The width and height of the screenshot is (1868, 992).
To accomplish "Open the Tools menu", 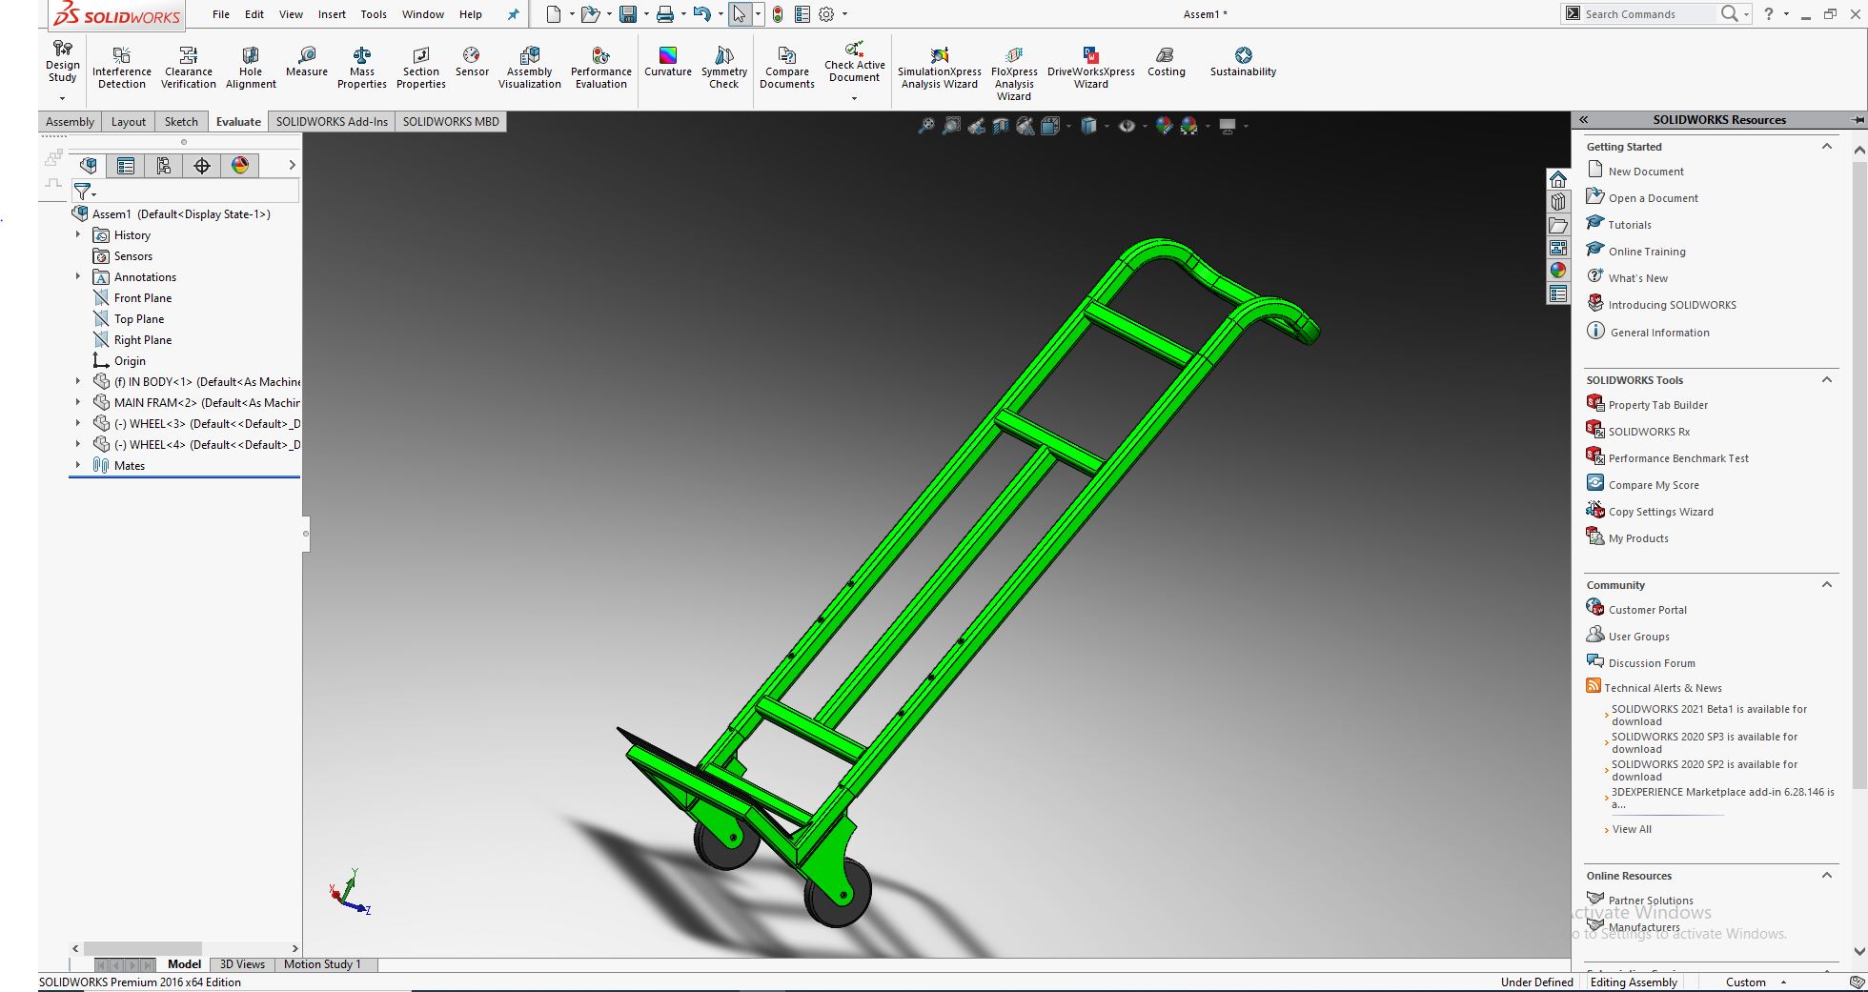I will (x=374, y=14).
